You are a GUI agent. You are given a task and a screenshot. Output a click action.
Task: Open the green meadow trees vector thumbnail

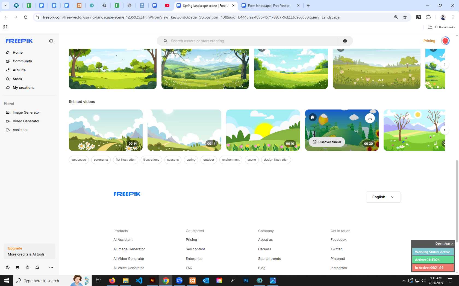click(x=113, y=69)
